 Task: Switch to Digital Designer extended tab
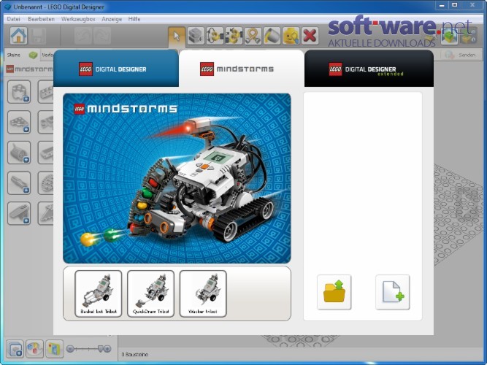click(x=369, y=69)
